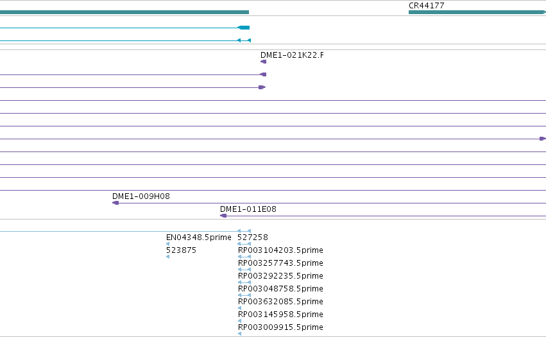Select the teal CR44177 gene bar

477,12
